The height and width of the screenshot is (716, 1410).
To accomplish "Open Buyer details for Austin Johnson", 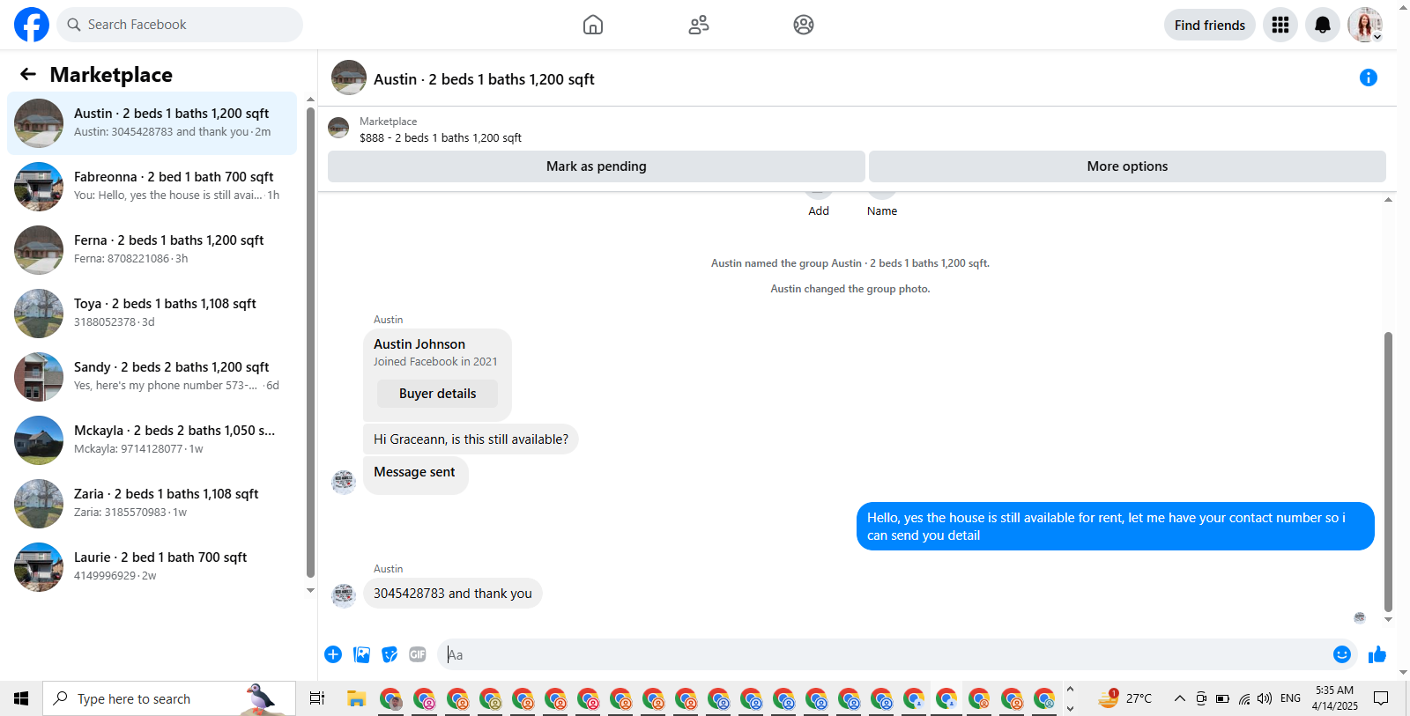I will tap(437, 394).
